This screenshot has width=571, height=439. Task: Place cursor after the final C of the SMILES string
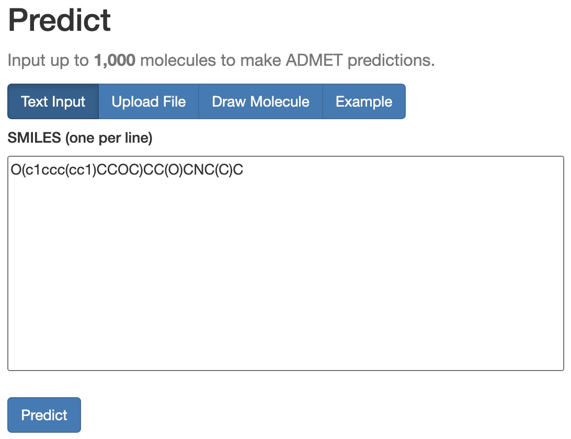tap(244, 170)
